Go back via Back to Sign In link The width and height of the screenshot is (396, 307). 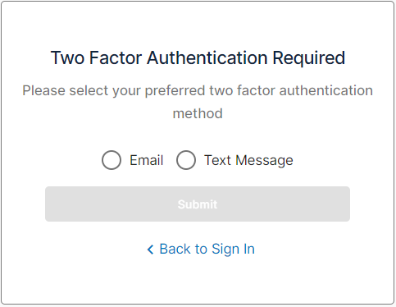pyautogui.click(x=201, y=249)
